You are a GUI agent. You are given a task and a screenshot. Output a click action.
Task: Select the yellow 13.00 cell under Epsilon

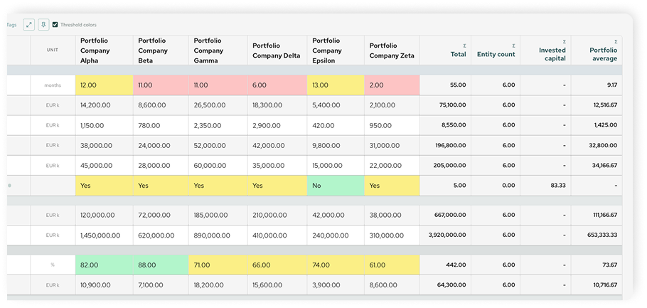coord(336,85)
